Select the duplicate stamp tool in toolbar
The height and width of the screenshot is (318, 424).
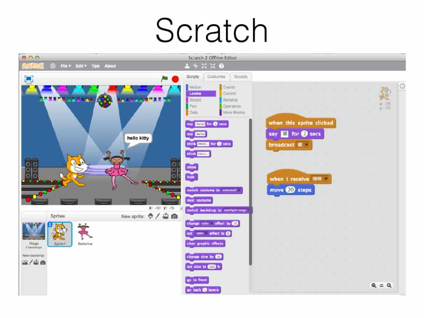187,66
